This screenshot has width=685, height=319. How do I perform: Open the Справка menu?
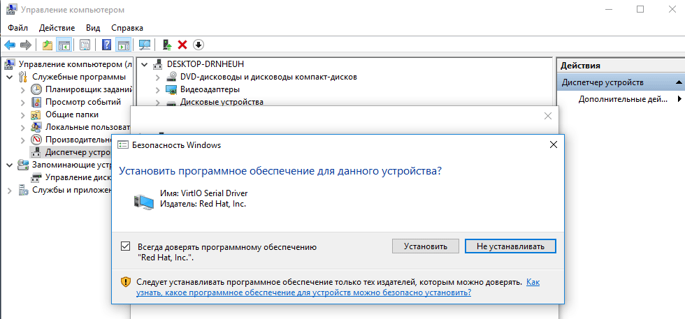127,27
